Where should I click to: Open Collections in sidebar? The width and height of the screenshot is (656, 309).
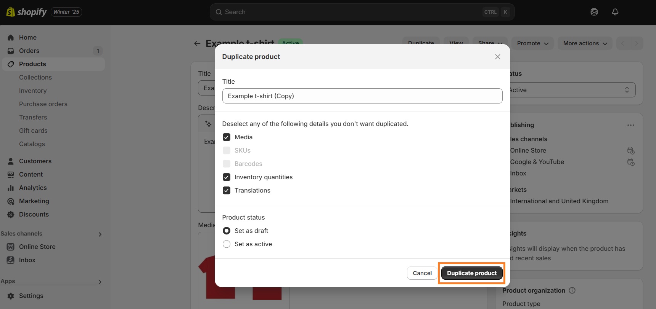(35, 77)
